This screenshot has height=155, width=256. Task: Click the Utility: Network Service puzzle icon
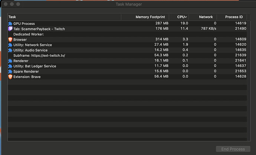coord(10,45)
